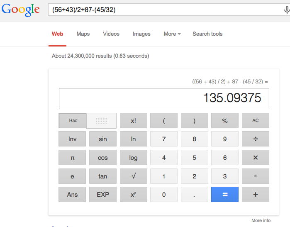
Task: Tap the percent key
Action: click(225, 121)
